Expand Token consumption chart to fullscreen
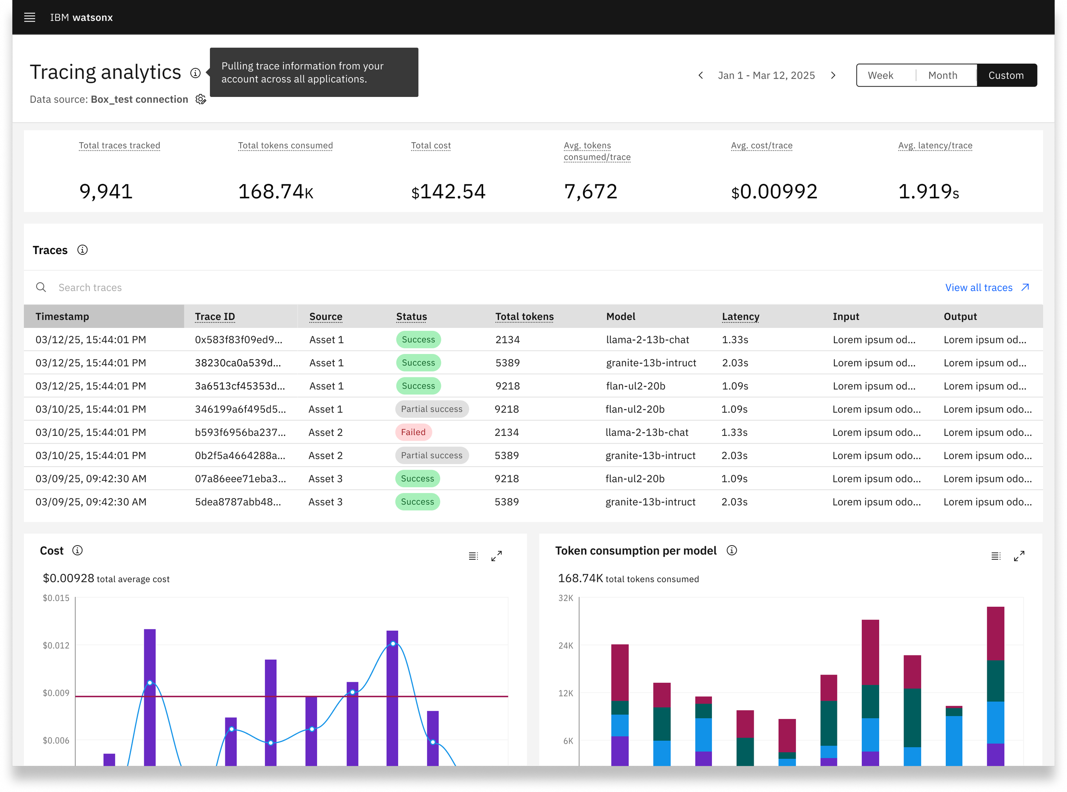The image size is (1067, 792). click(1020, 556)
